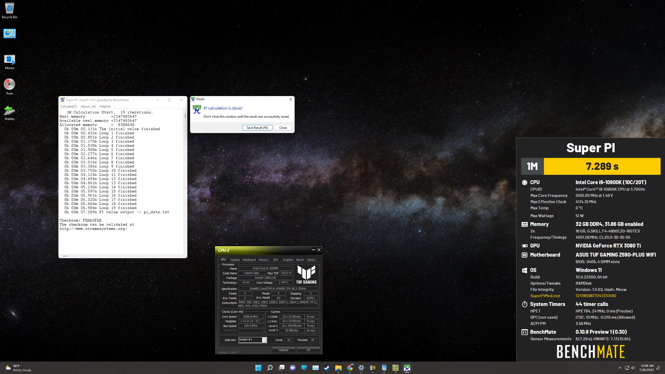Switch to Super PI in the taskbar
665x374 pixels.
407,368
